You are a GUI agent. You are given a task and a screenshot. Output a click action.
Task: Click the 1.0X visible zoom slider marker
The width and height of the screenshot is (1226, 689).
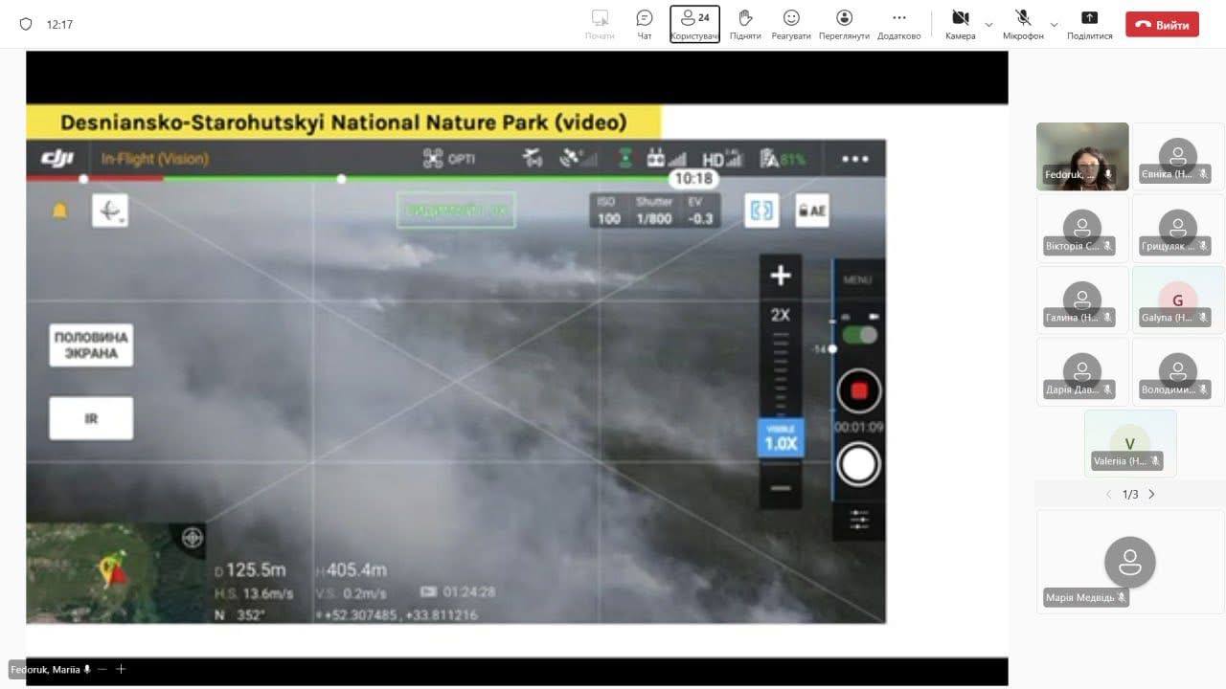click(781, 437)
